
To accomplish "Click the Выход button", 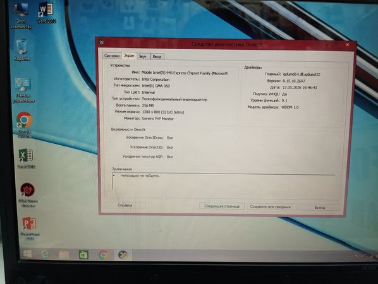I will click(320, 207).
